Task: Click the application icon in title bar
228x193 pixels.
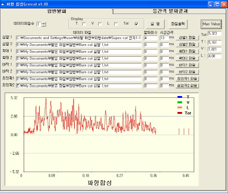Action: coord(3,4)
